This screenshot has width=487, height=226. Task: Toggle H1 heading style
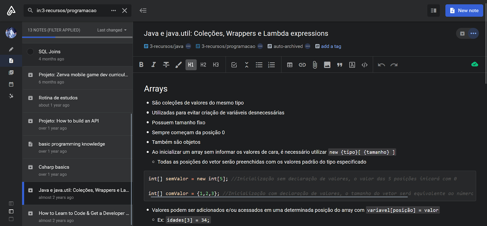click(191, 64)
